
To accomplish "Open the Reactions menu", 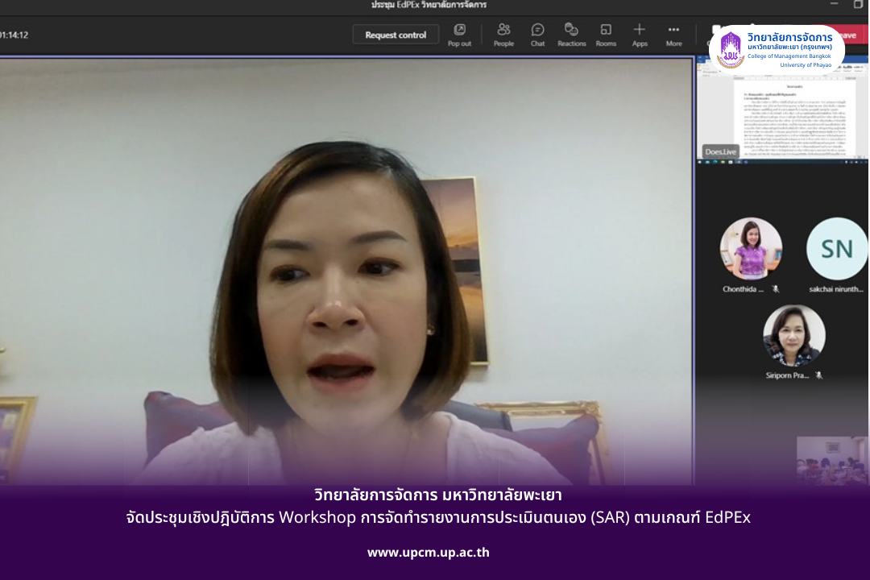I will 571,35.
